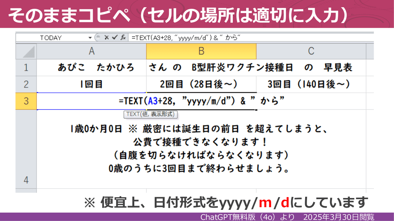Select column B header

(x=201, y=51)
